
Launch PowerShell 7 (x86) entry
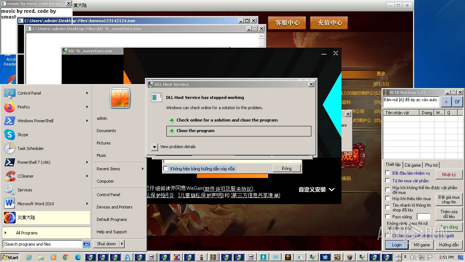pos(46,162)
